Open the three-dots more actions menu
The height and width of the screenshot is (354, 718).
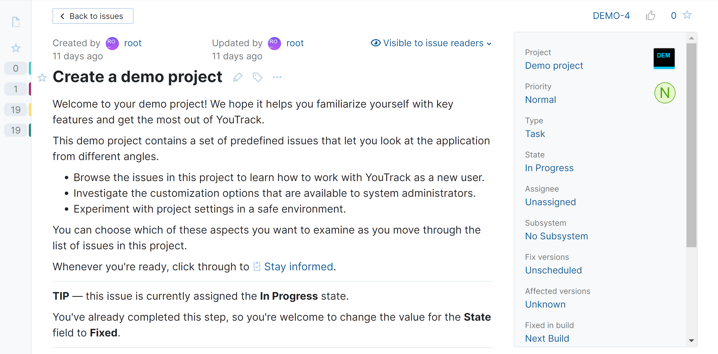[277, 77]
